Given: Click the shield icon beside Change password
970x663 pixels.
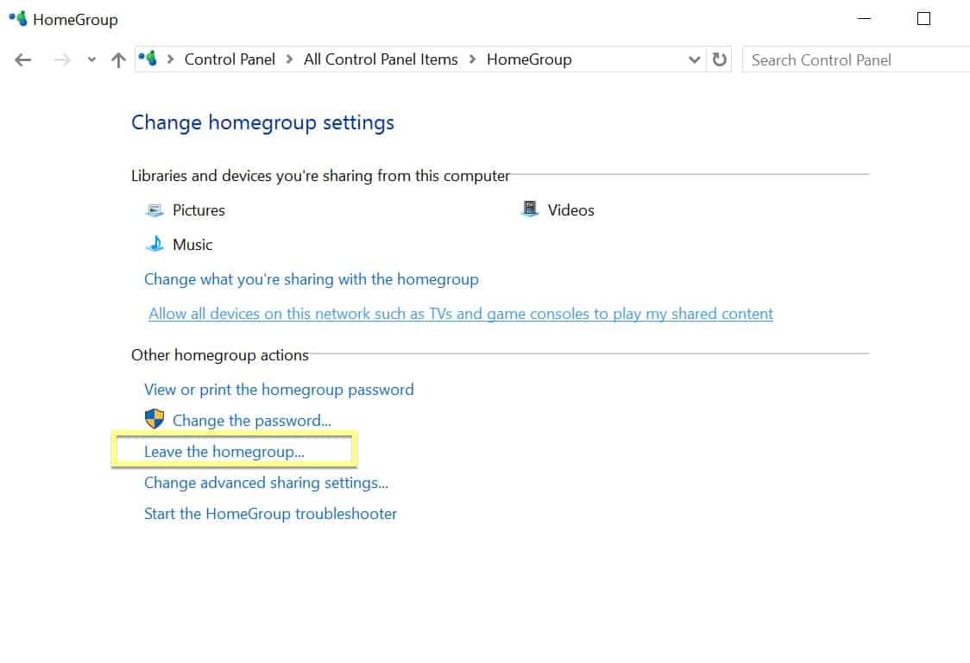Looking at the screenshot, I should (154, 419).
